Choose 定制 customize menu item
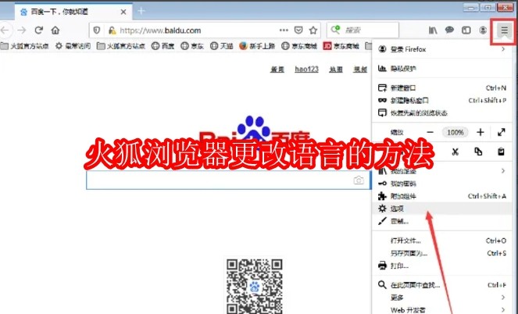 [x=442, y=221]
